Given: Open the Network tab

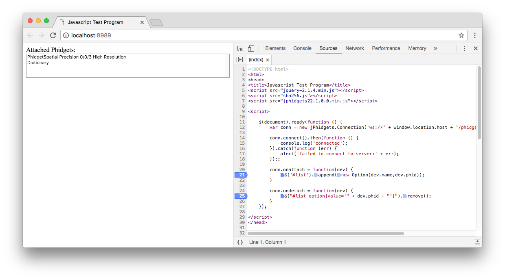Looking at the screenshot, I should (x=355, y=48).
